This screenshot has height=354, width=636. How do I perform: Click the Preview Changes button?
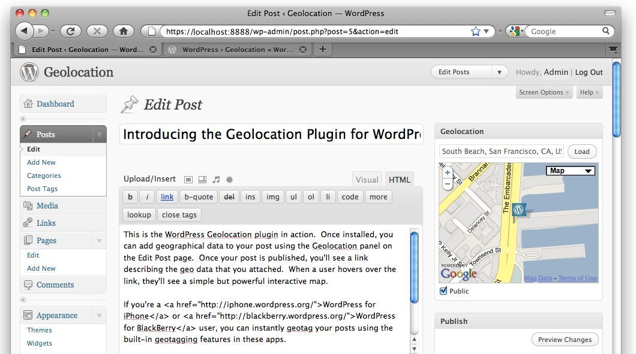tap(565, 340)
